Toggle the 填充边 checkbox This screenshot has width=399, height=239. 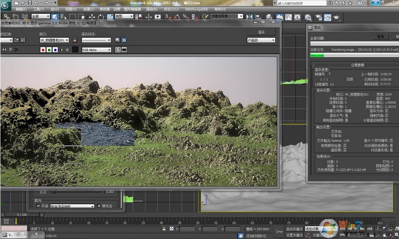click(99, 206)
